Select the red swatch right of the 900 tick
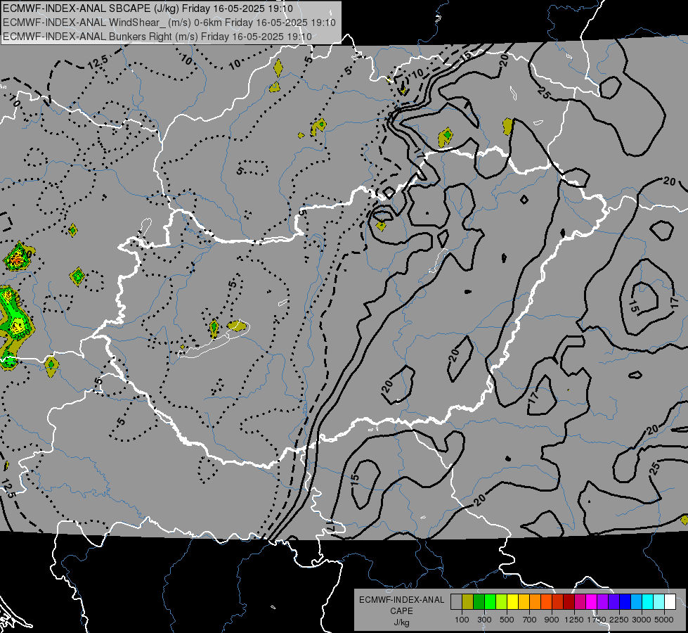Viewport: 688px width, 633px height. tap(558, 602)
